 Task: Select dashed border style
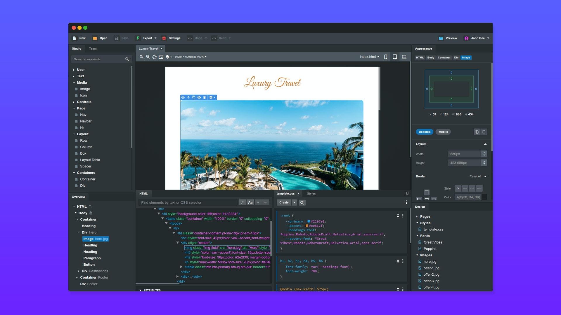tap(472, 188)
